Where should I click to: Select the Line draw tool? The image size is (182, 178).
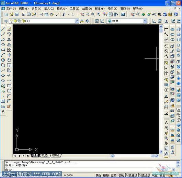(3, 29)
